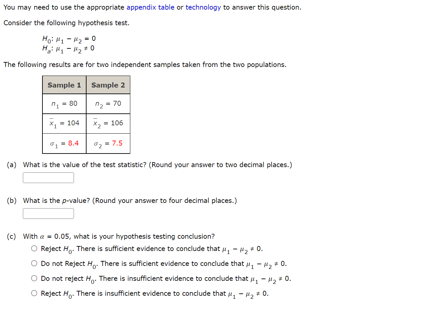Select the sigma2 = 7.5 value
Image resolution: width=435 pixels, height=312 pixels.
[108, 143]
